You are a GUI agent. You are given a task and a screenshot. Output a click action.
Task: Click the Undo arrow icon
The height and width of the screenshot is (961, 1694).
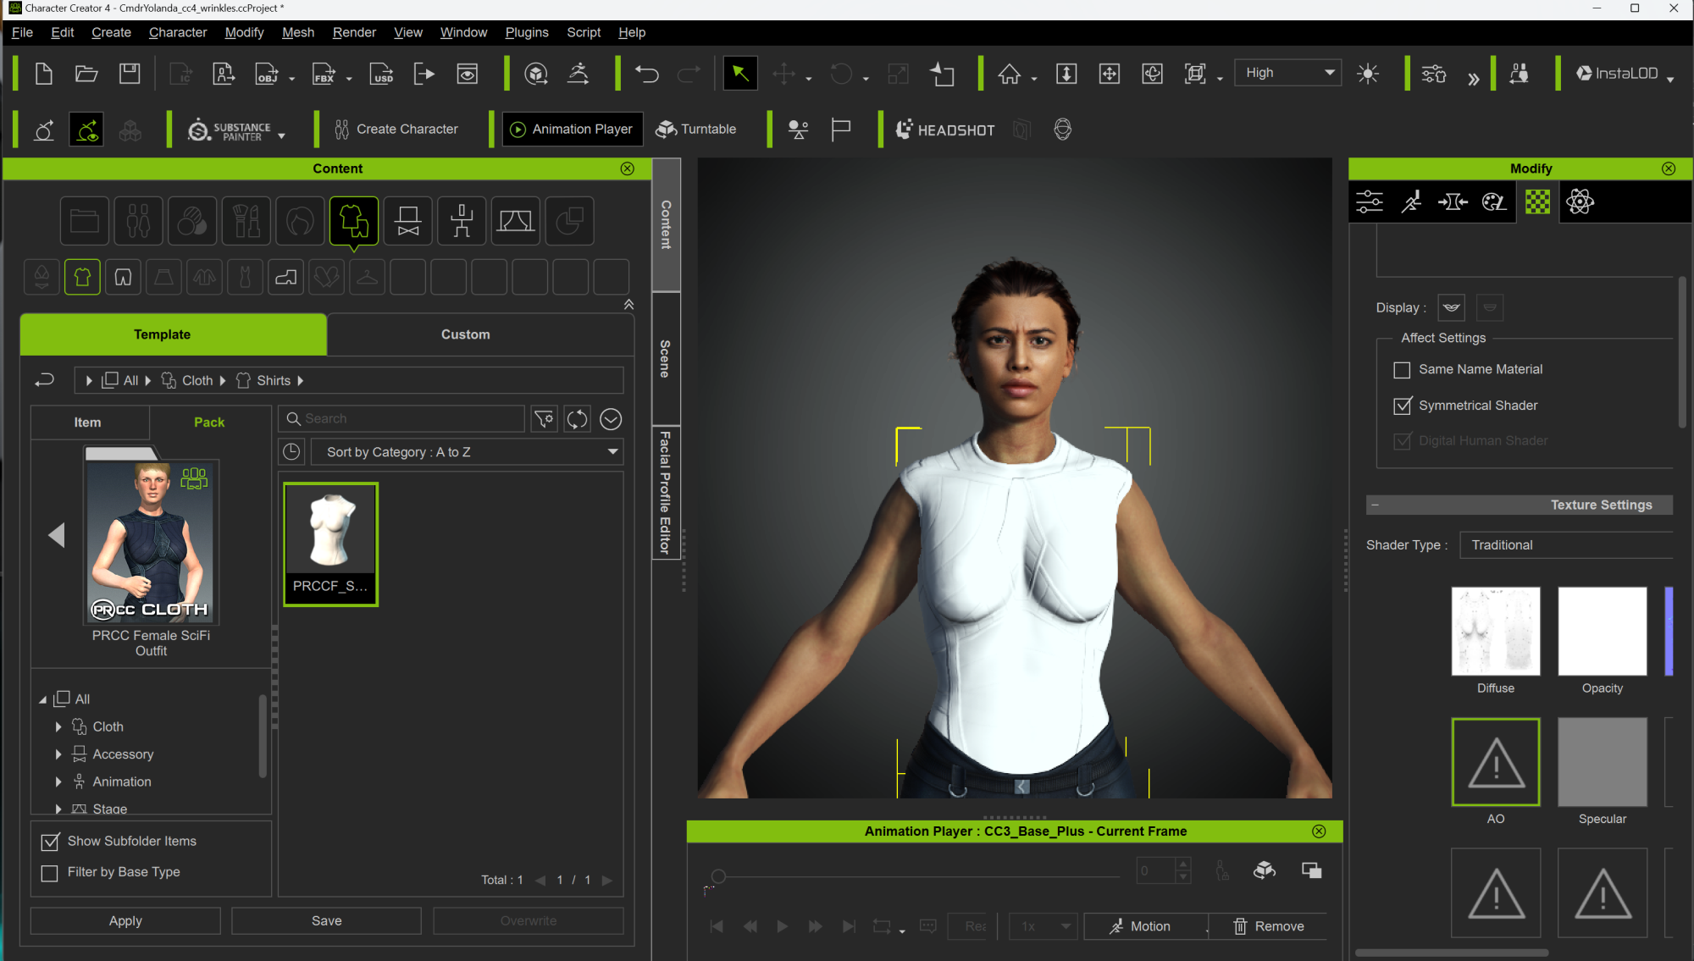pos(647,74)
